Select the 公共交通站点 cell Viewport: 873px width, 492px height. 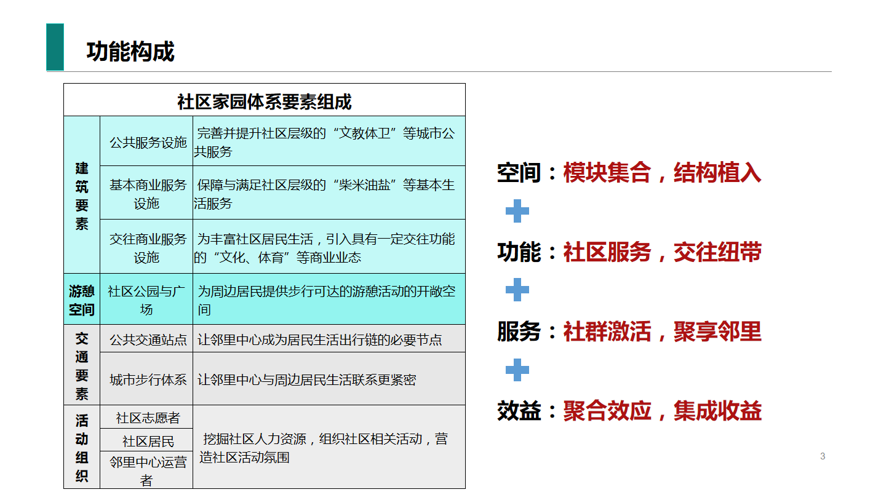click(x=148, y=339)
